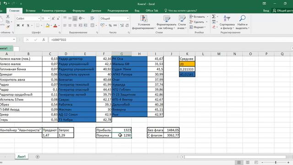This screenshot has height=165, width=293.
Task: Align text left in the cell
Action: (x=65, y=25)
